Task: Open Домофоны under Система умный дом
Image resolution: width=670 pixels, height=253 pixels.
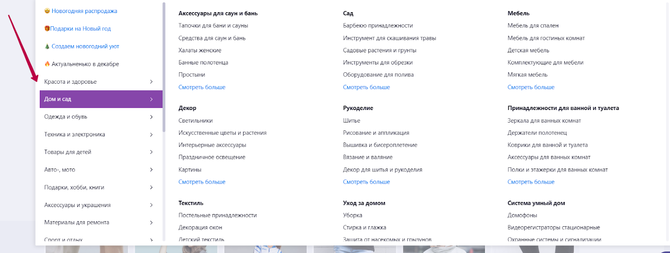Action: 522,215
